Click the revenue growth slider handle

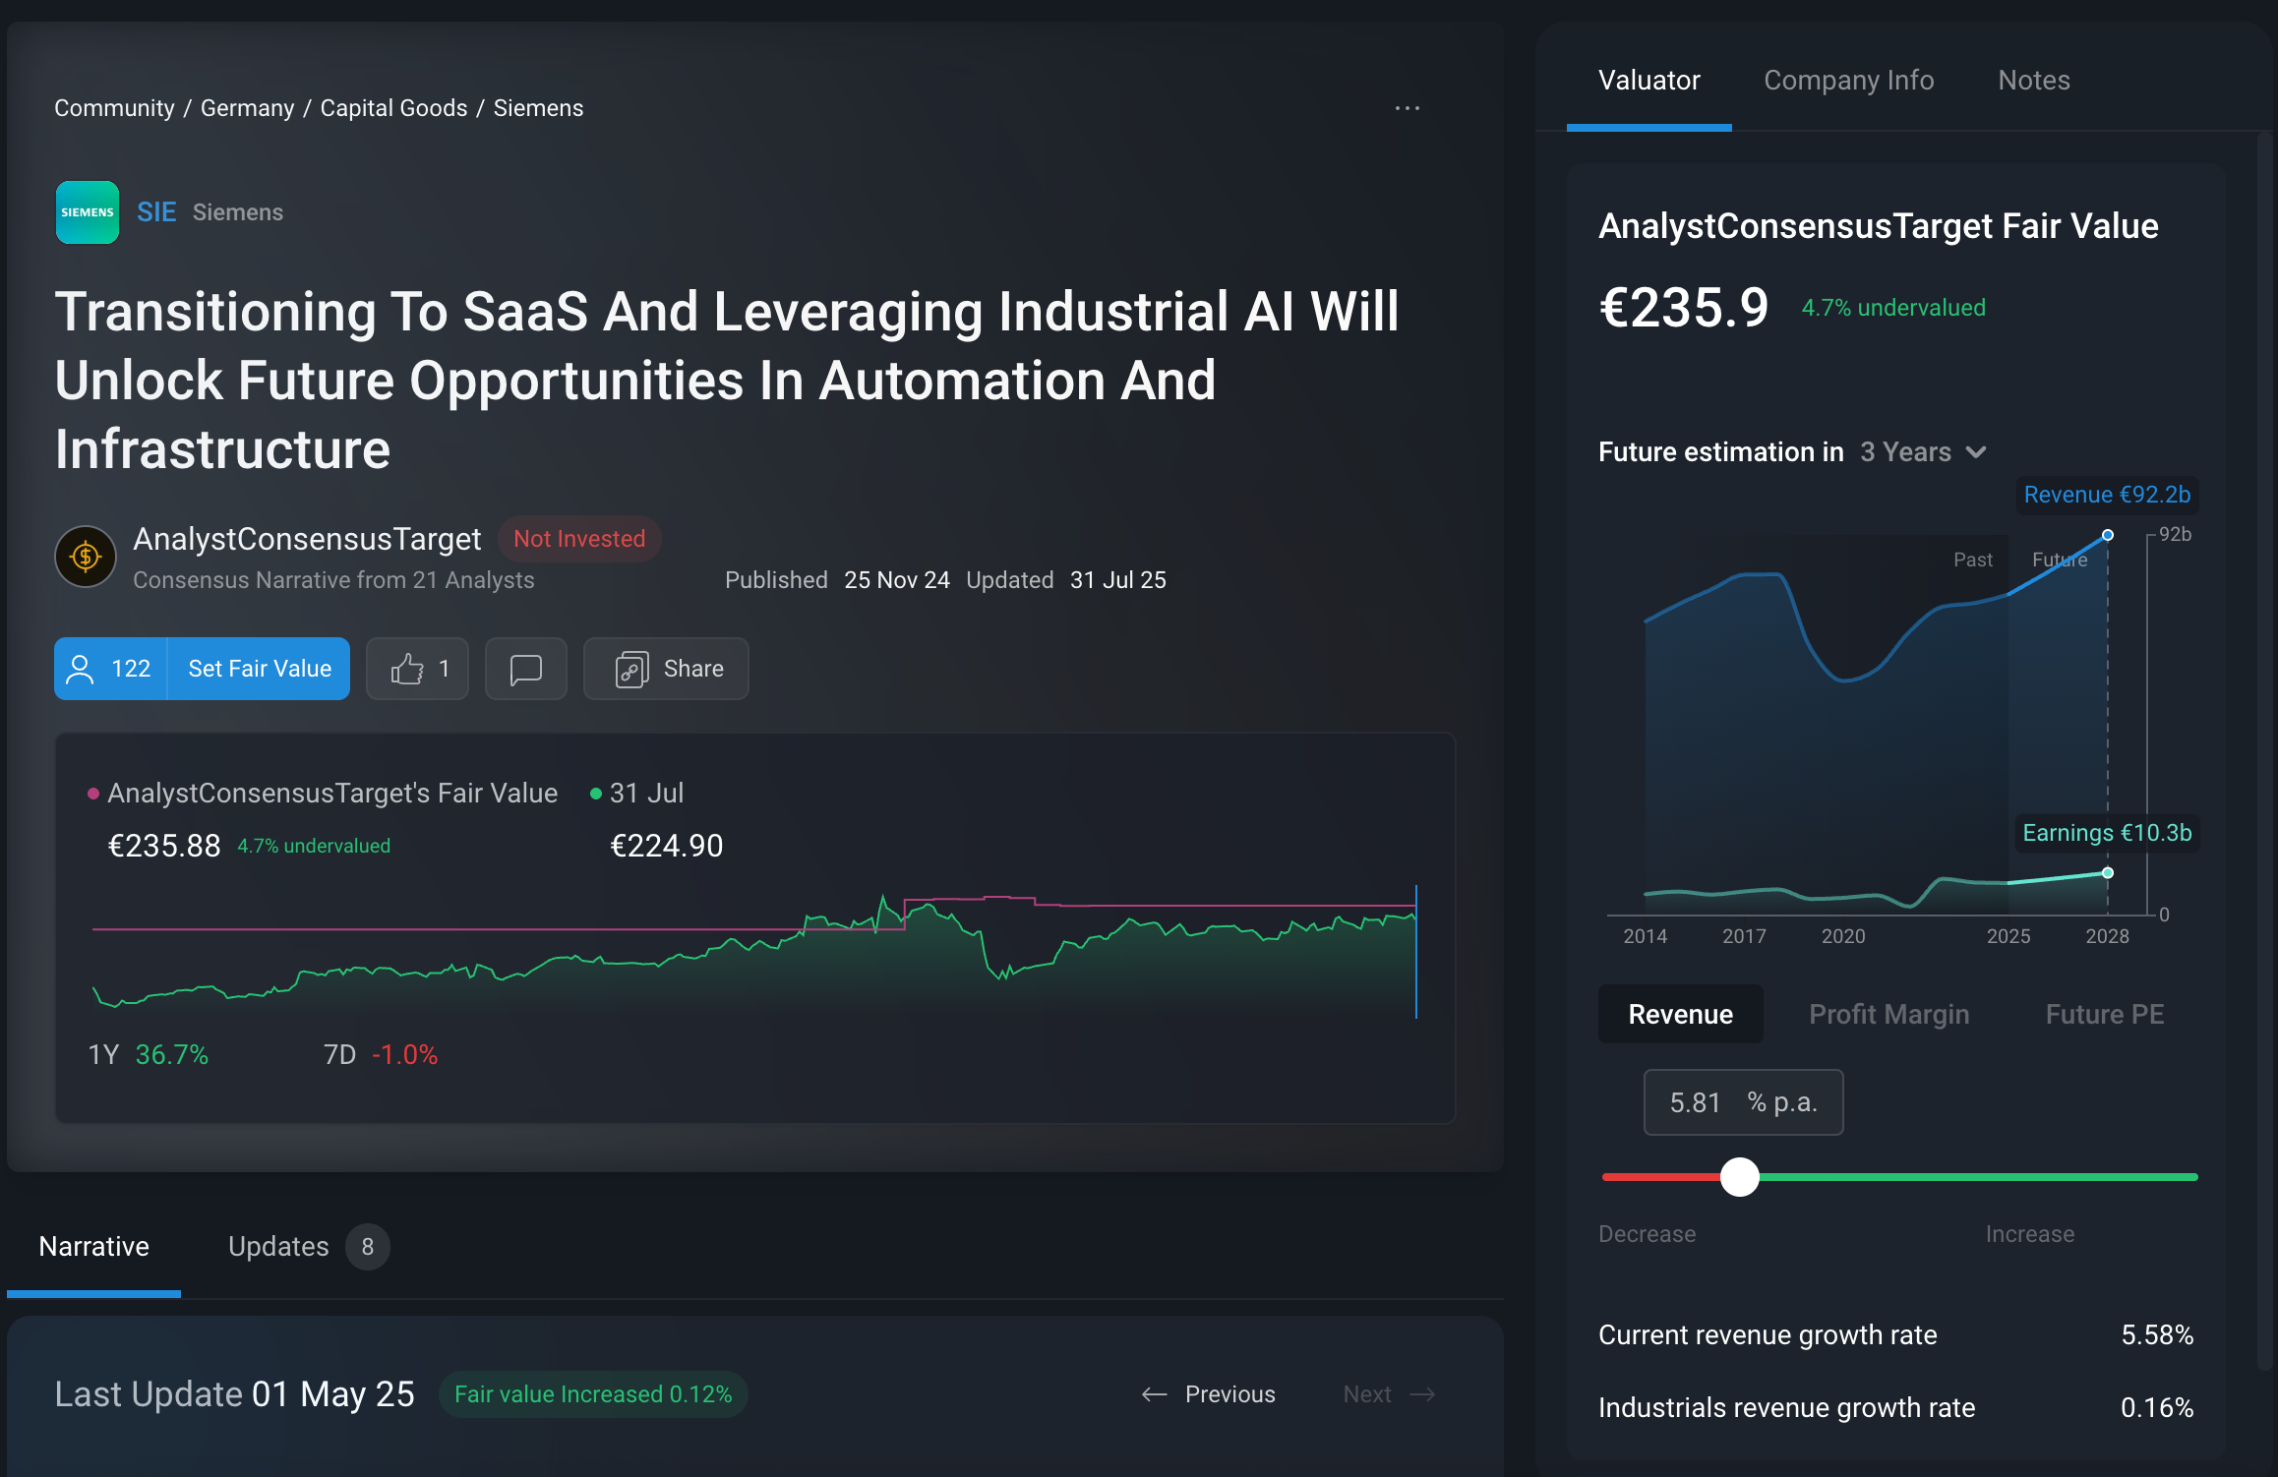coord(1740,1177)
